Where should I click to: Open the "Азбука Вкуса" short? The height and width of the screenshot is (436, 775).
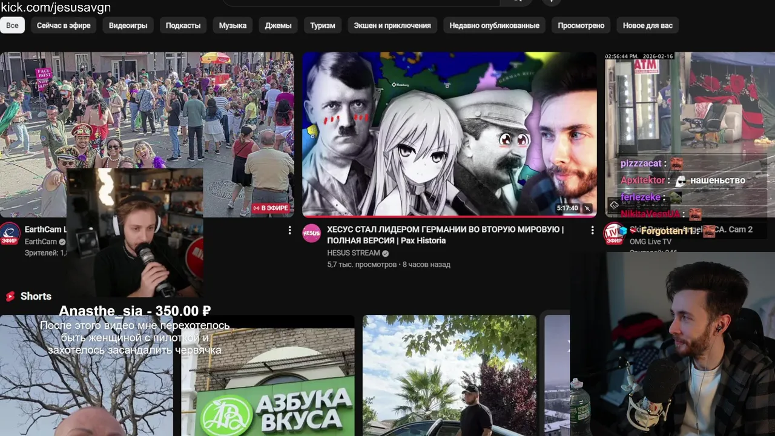[268, 375]
